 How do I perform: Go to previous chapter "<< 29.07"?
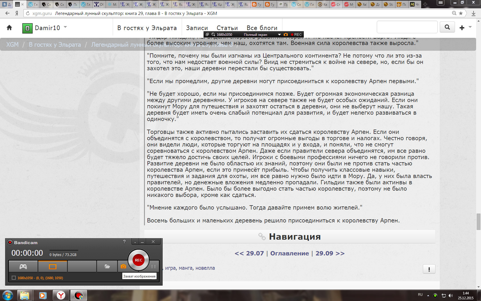point(249,253)
